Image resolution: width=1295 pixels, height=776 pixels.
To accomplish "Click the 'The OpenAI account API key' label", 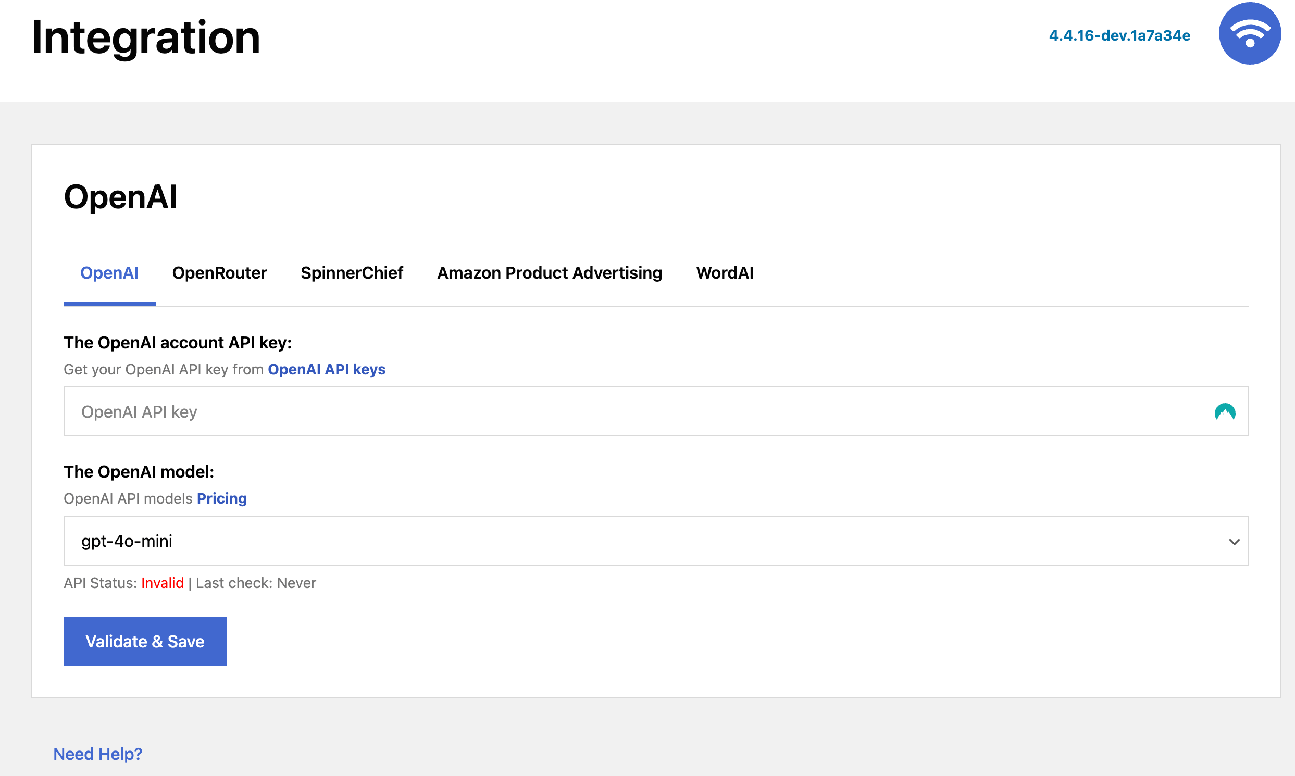I will pyautogui.click(x=177, y=343).
